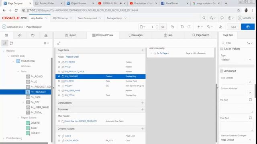Click the expand/restore pane arrows icon
Screen dimensions: 257x144
(59, 43)
